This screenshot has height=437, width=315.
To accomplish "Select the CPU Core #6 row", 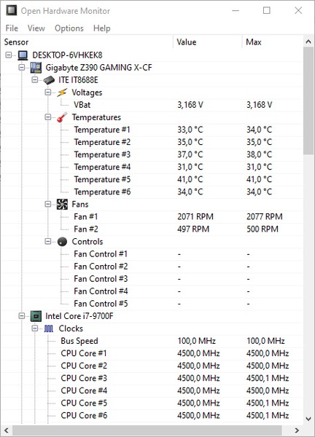I will [x=152, y=416].
